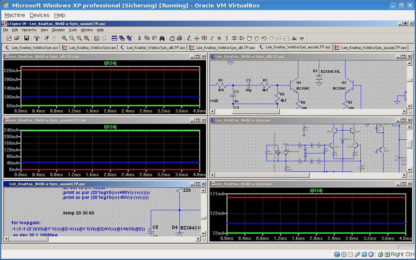Click I(R34) trace label in Weld-a-Sym.raw plot
The width and height of the screenshot is (416, 260).
(316, 190)
